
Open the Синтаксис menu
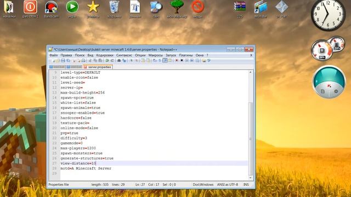click(x=124, y=55)
